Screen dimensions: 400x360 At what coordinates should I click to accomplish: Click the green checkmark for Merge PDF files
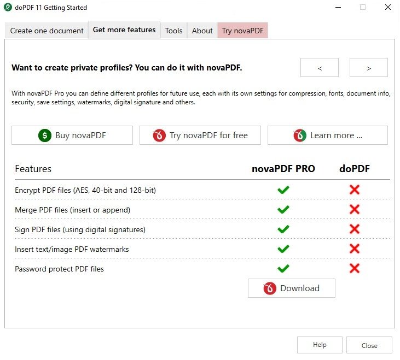(283, 210)
